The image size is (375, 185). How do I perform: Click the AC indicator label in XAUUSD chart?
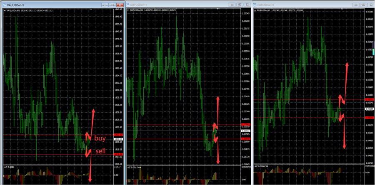coord(12,167)
